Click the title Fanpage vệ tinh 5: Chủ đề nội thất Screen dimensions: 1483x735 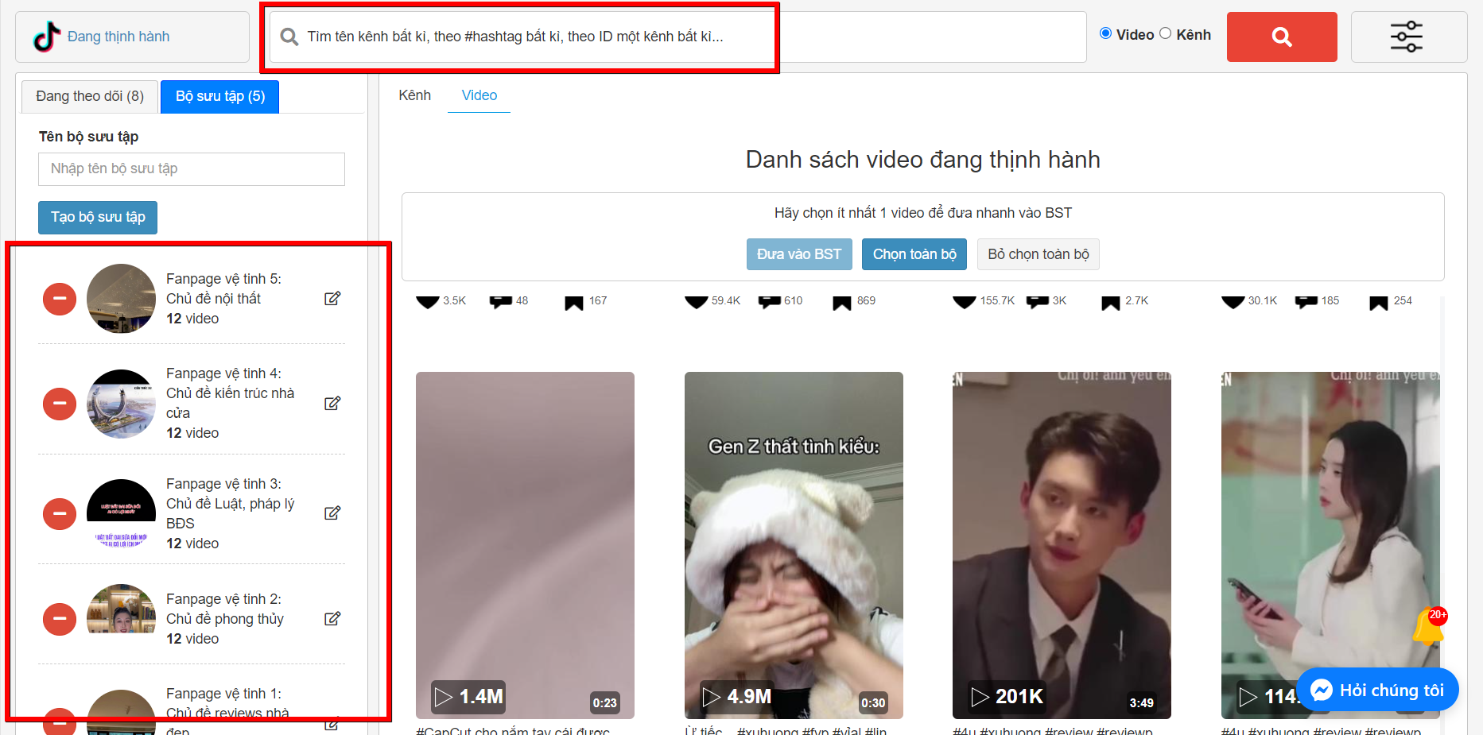223,288
